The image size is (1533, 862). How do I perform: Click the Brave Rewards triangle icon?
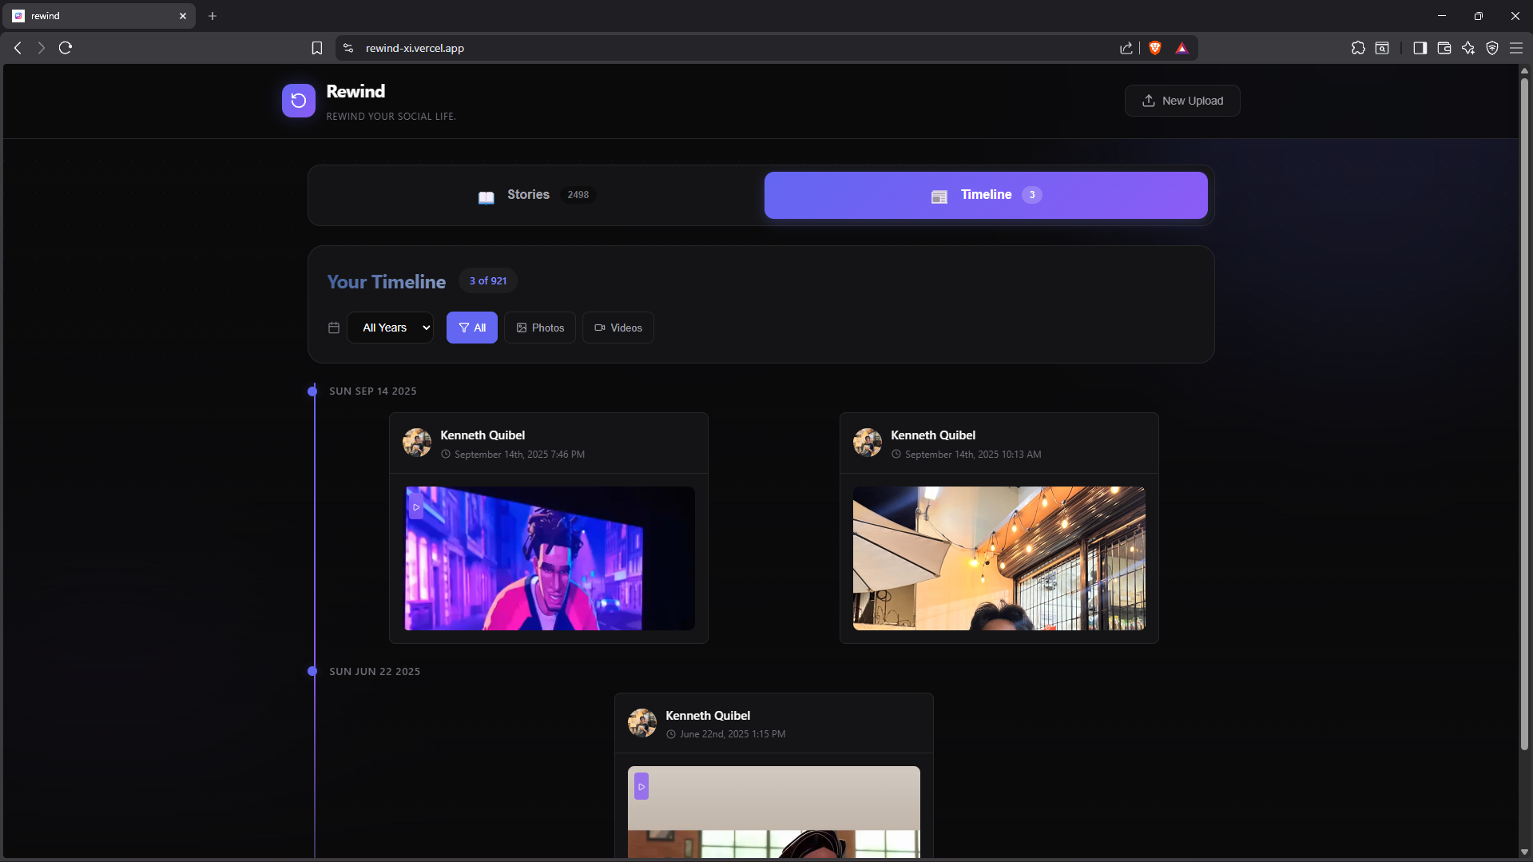tap(1182, 48)
